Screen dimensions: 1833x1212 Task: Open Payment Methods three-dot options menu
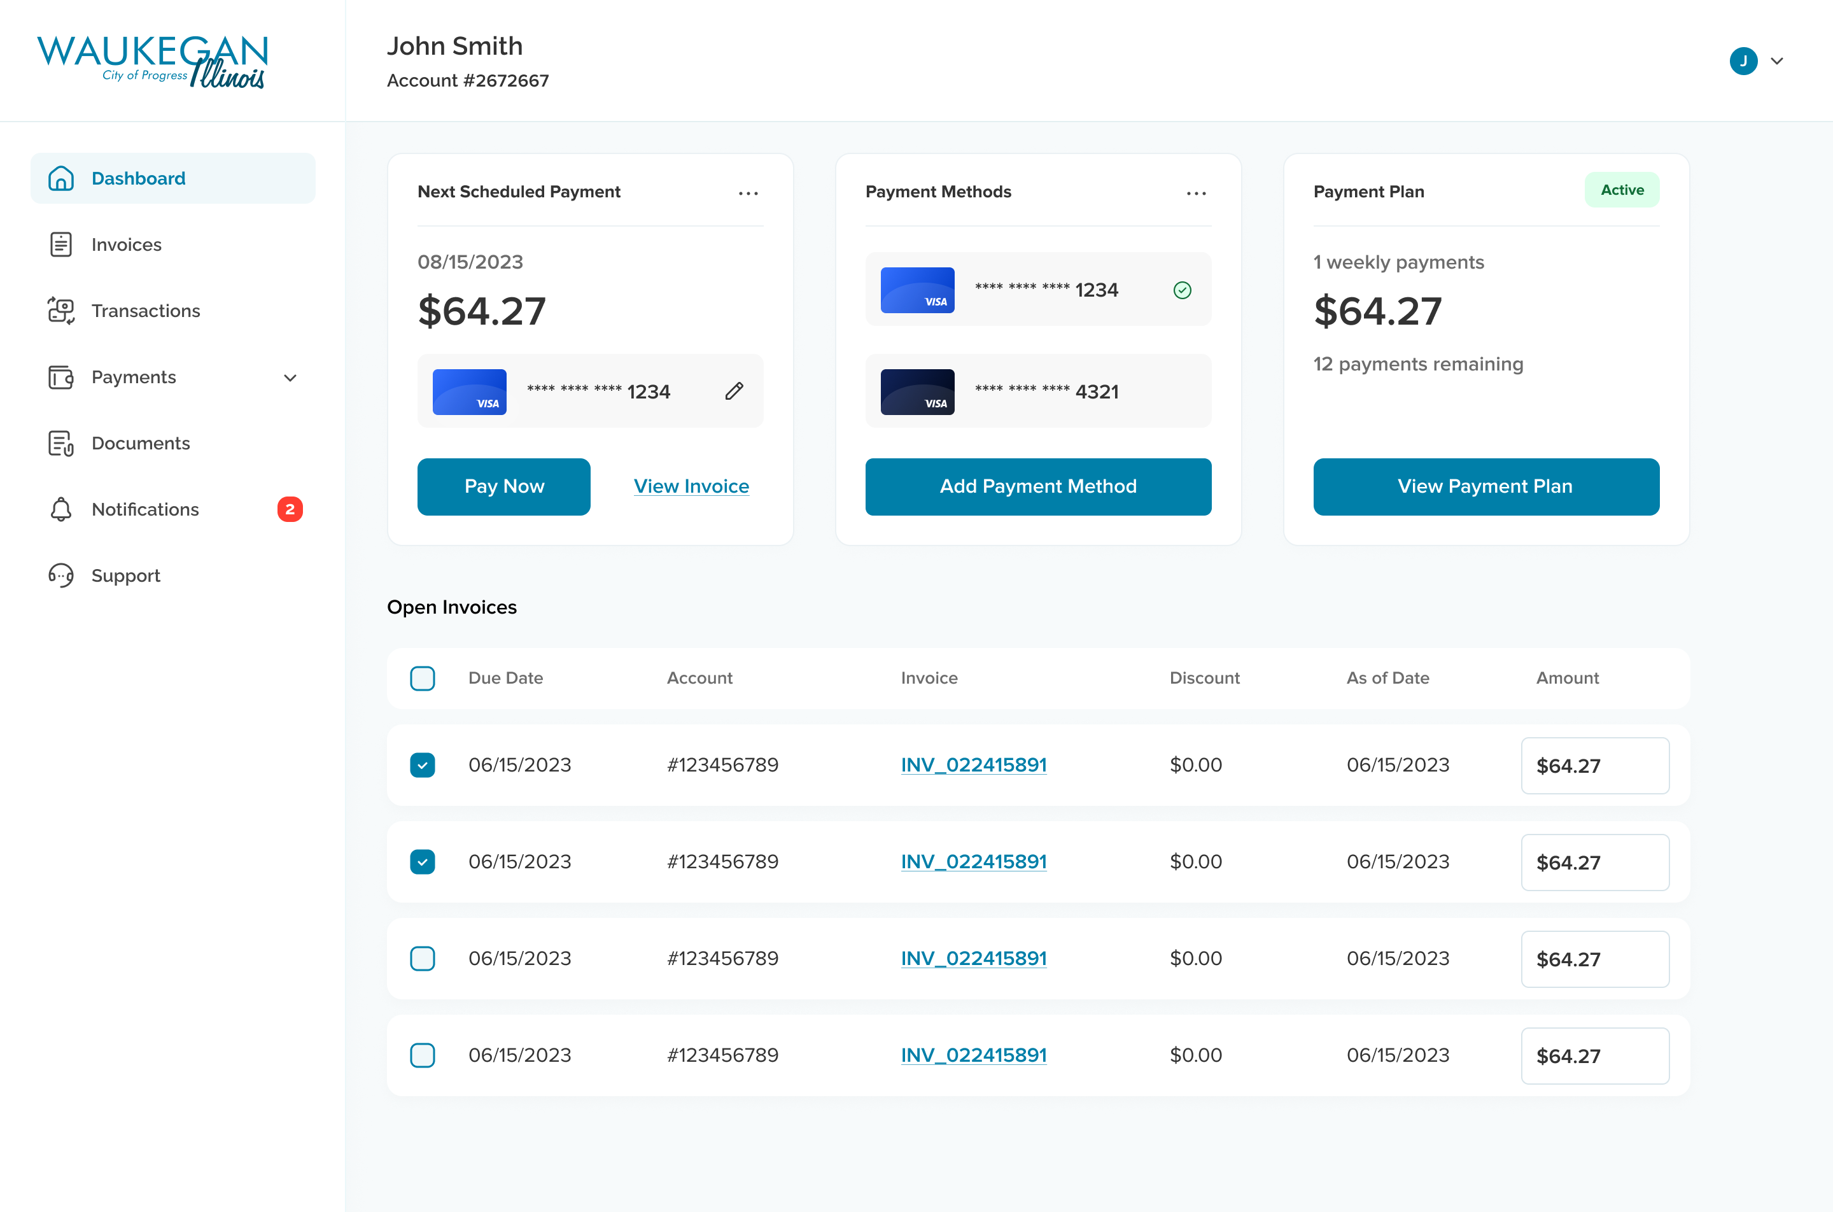click(x=1195, y=194)
